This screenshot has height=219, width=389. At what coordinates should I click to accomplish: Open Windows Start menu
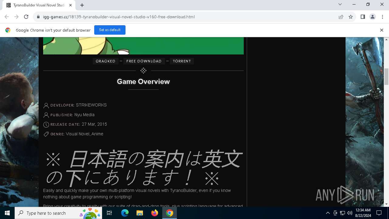click(x=7, y=213)
